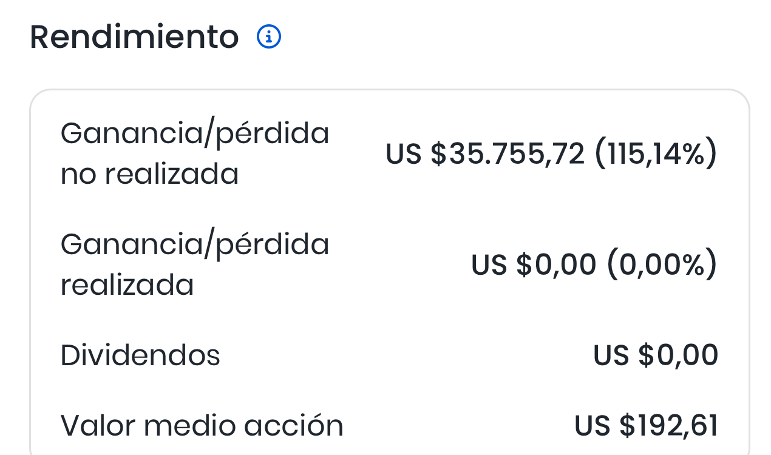Select the $35.755,72 unrealized gain amount
This screenshot has height=455, width=771.
pos(508,153)
